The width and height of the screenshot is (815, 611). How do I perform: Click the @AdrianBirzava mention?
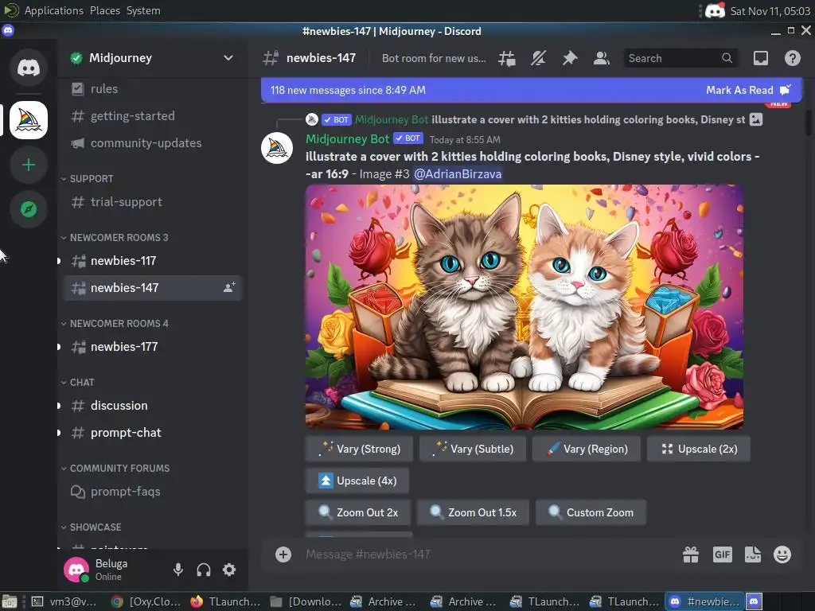click(458, 173)
